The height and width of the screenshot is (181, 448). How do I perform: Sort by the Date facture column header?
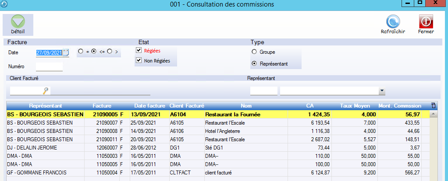[x=149, y=105]
